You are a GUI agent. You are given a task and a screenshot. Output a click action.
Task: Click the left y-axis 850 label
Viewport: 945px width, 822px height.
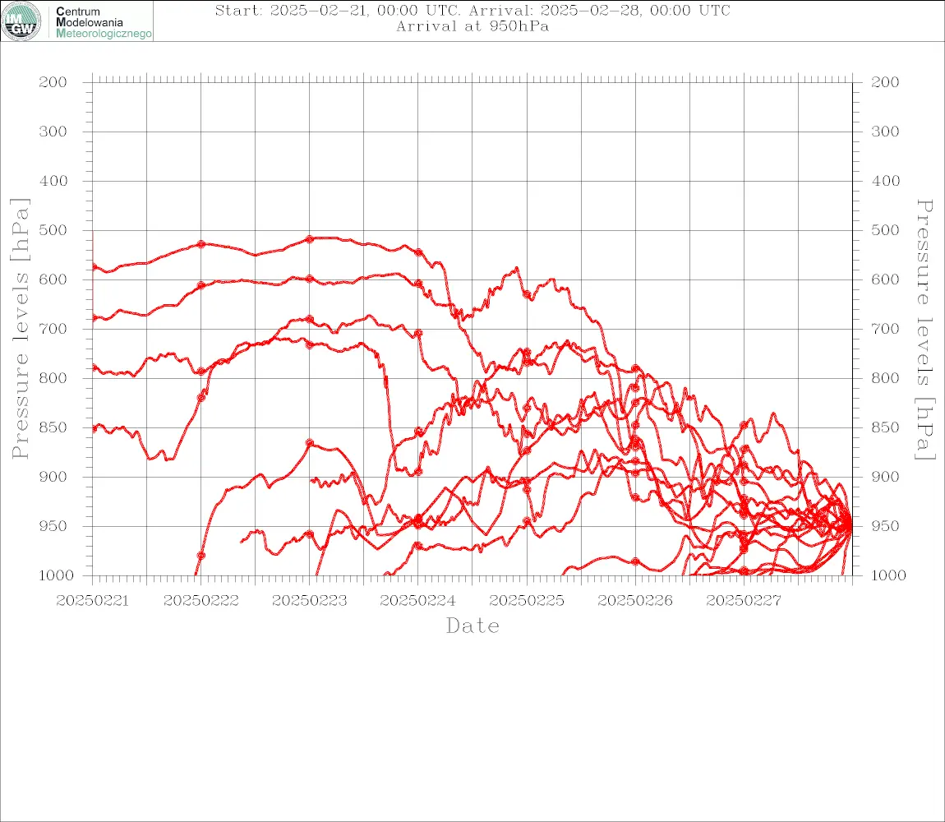[x=53, y=427]
